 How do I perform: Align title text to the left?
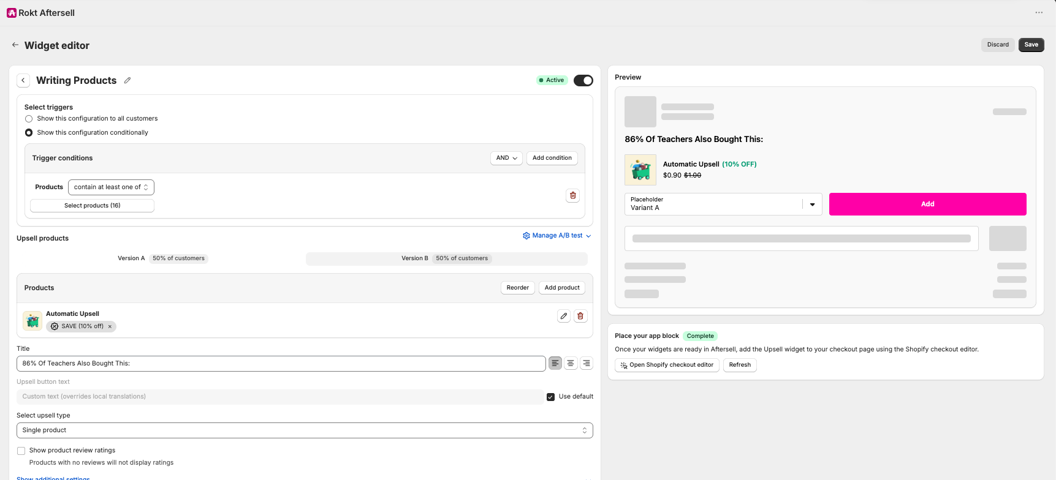(555, 363)
